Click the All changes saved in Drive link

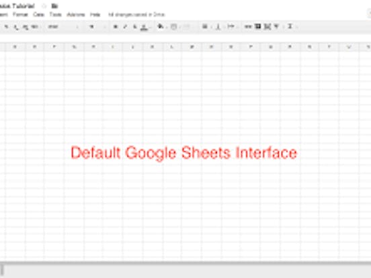[x=136, y=15]
